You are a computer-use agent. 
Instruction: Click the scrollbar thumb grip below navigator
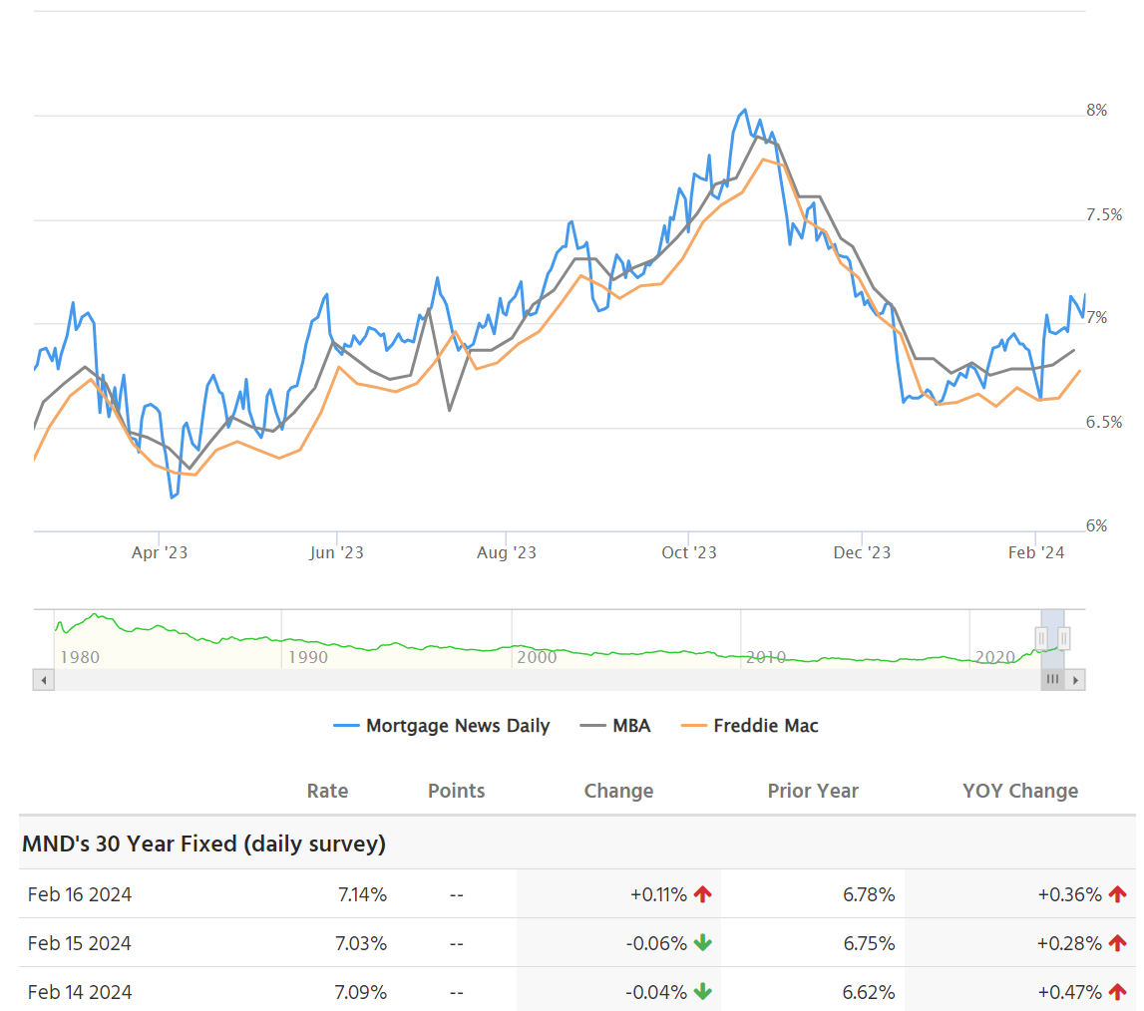[1052, 680]
